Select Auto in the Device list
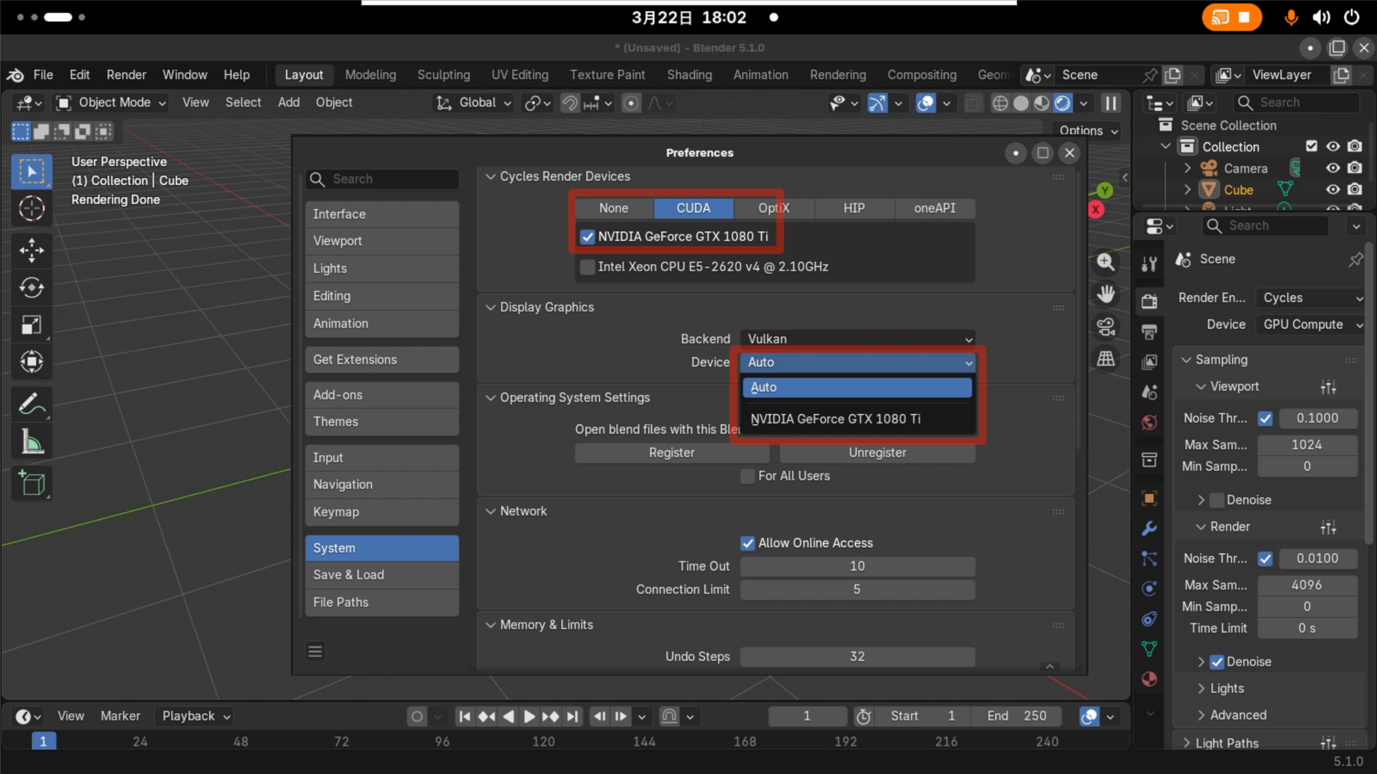 (x=857, y=388)
